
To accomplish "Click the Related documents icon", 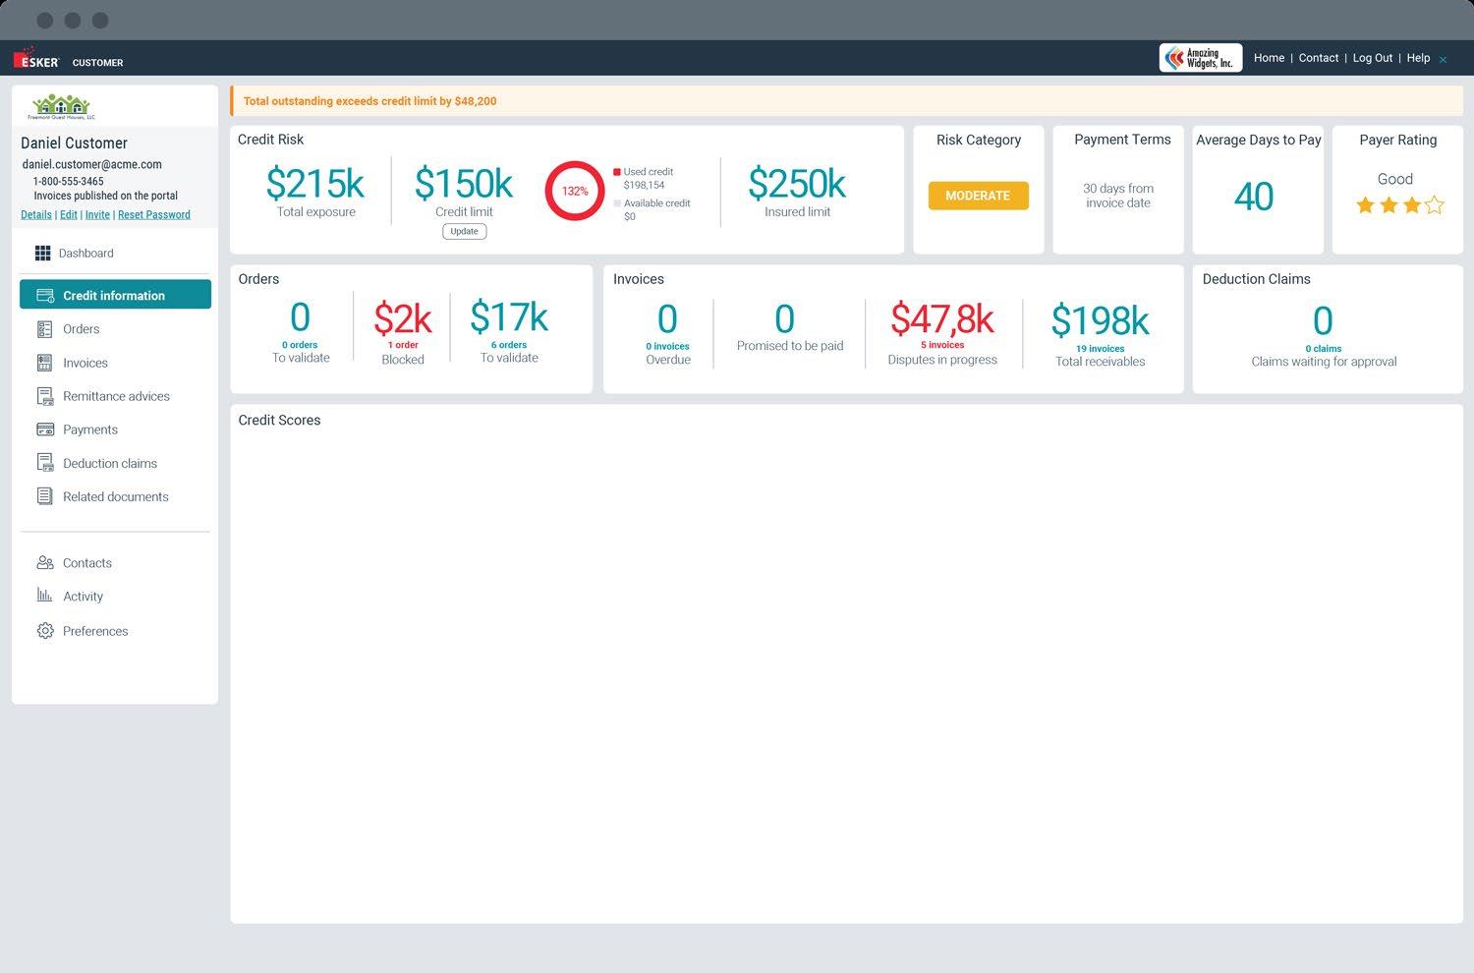I will 44,496.
